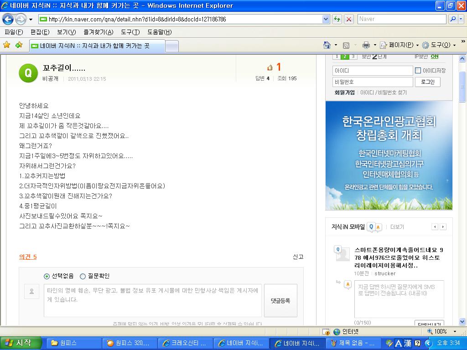
Task: Open the Favorites Center star icon
Action: coord(7,45)
